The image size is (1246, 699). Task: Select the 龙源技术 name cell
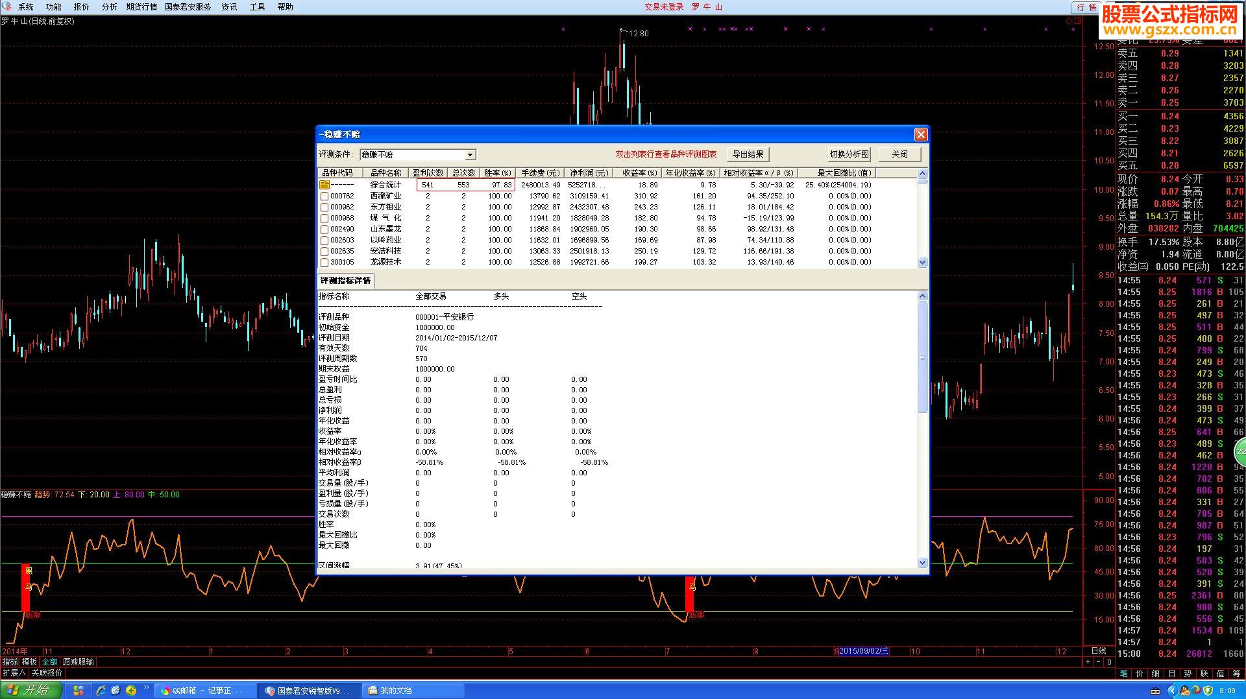click(x=385, y=262)
